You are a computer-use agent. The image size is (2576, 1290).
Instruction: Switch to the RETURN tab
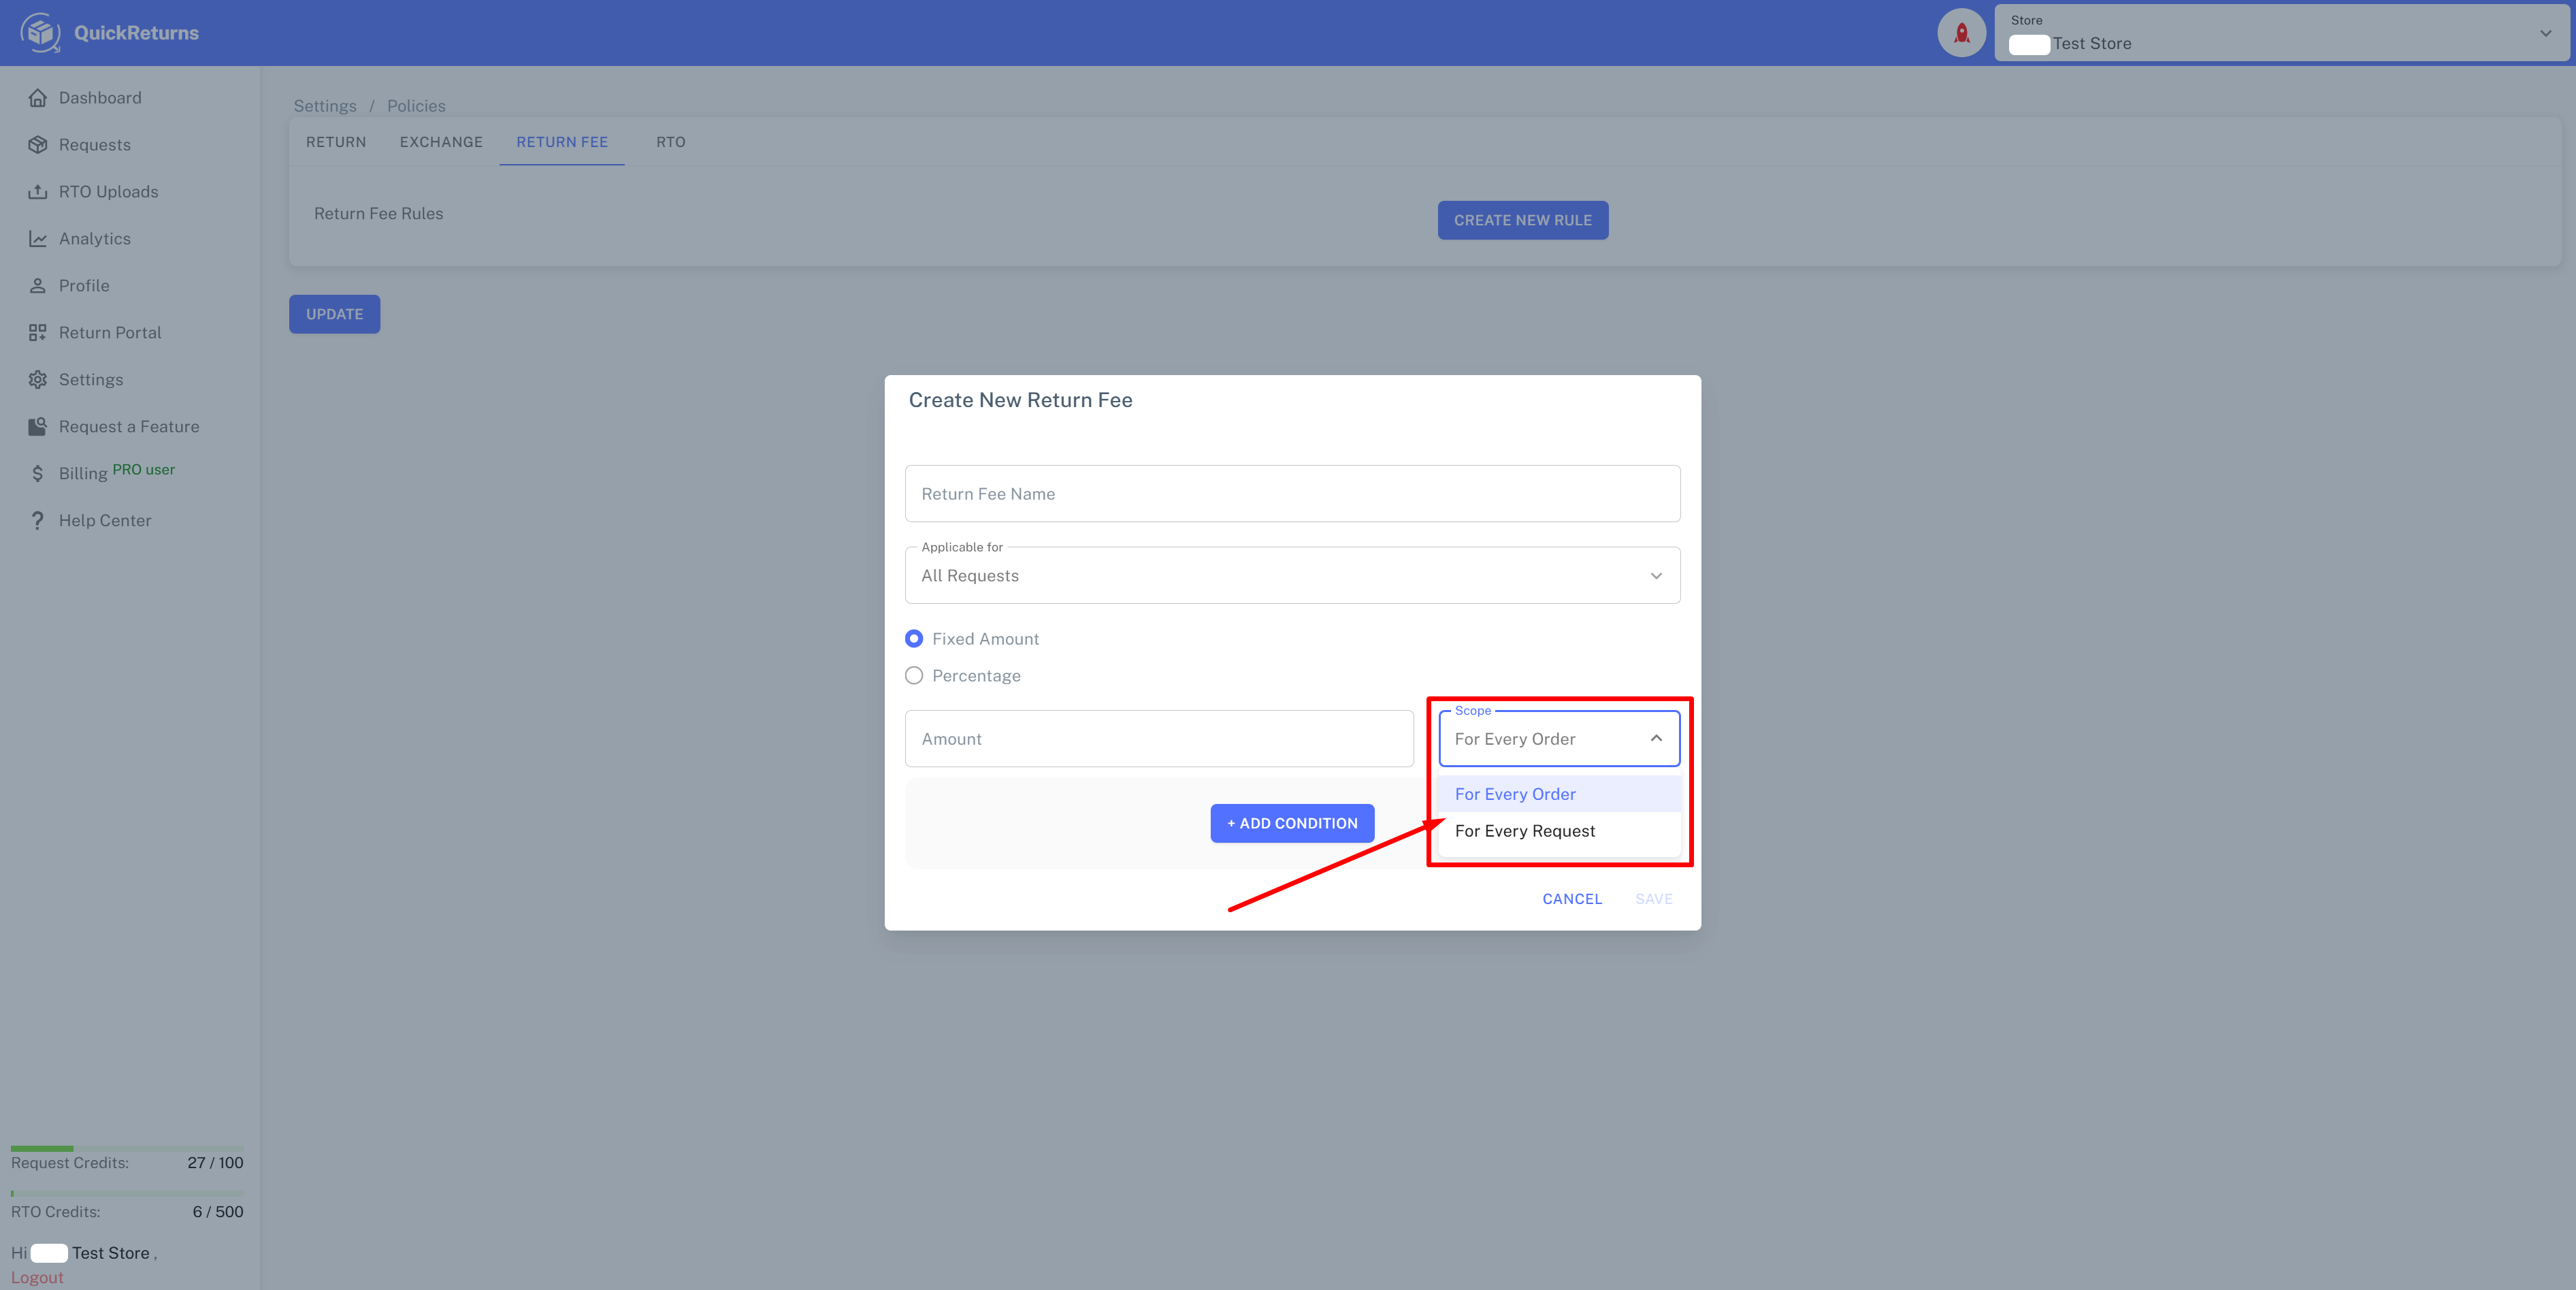[x=336, y=142]
